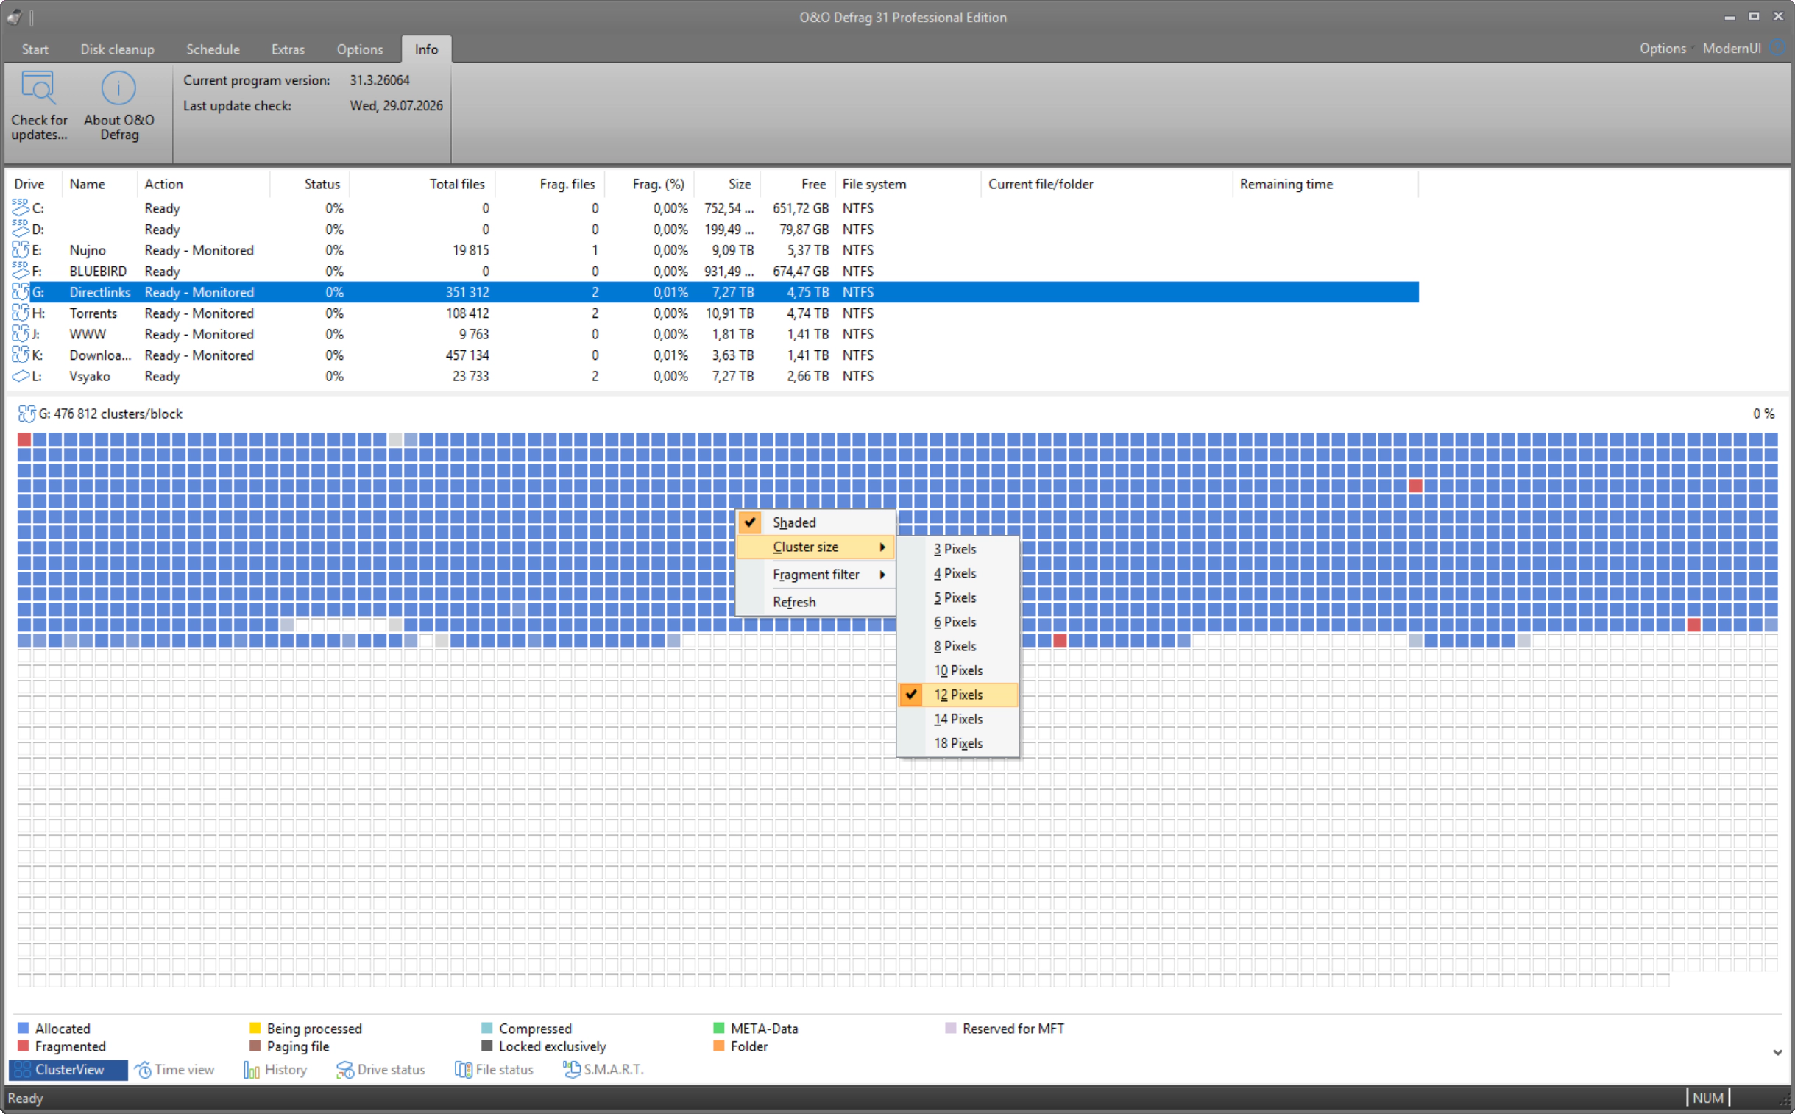Click the Remaining time column header

coord(1325,184)
